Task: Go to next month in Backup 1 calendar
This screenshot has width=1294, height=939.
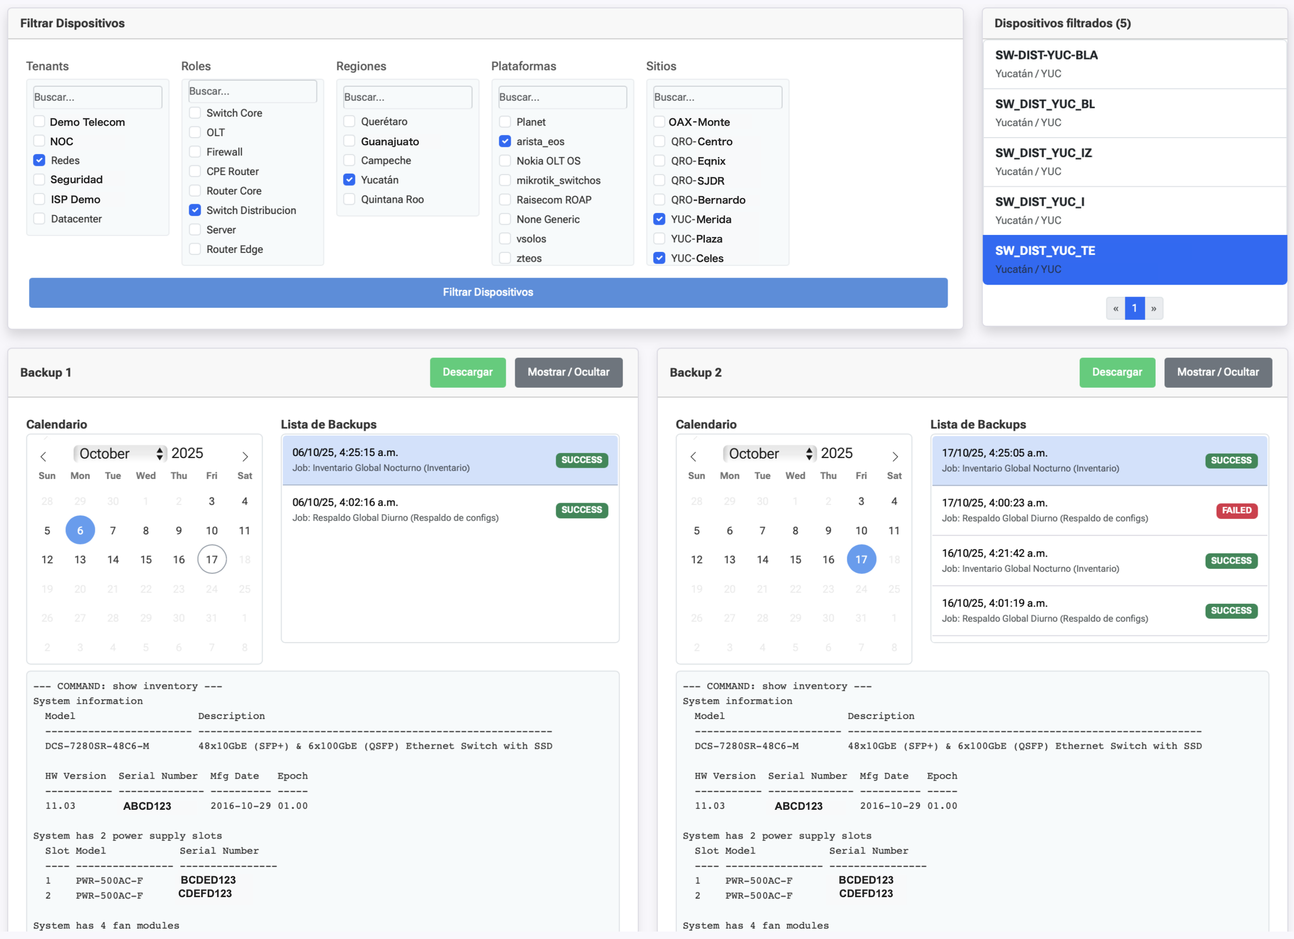Action: [245, 457]
